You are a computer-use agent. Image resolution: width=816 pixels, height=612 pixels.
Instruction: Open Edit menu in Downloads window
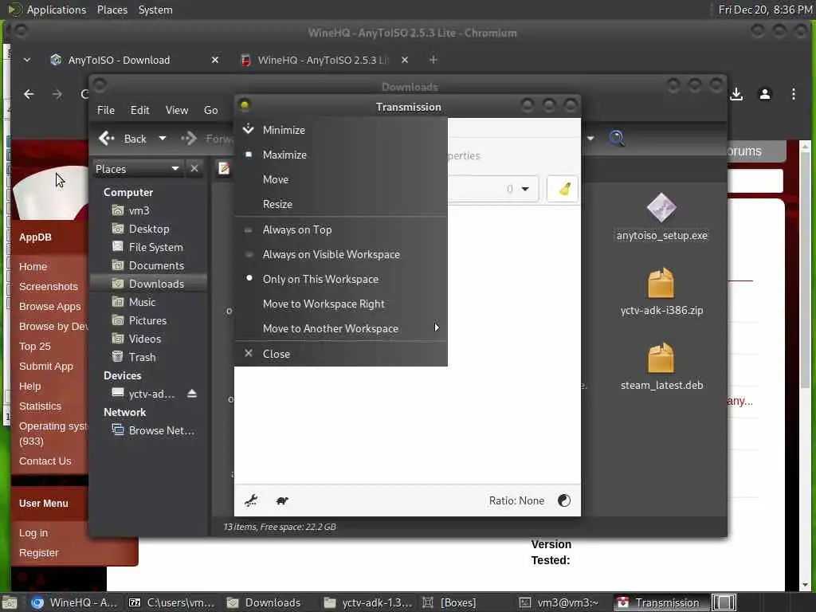click(139, 110)
